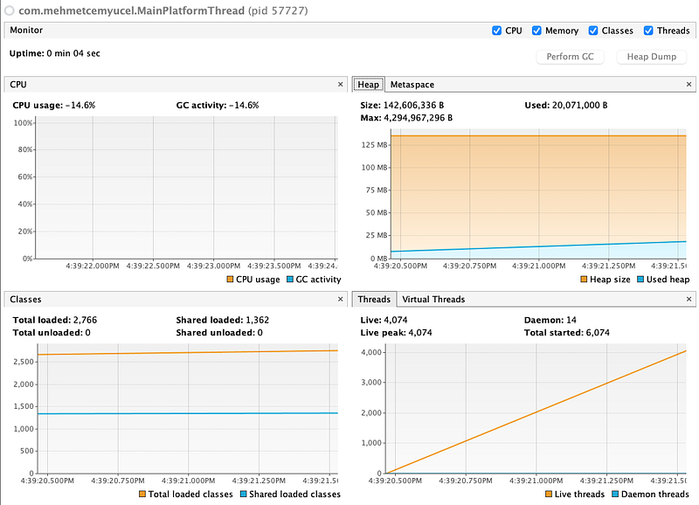Select the MainPlatformThread process radio button

(x=9, y=11)
